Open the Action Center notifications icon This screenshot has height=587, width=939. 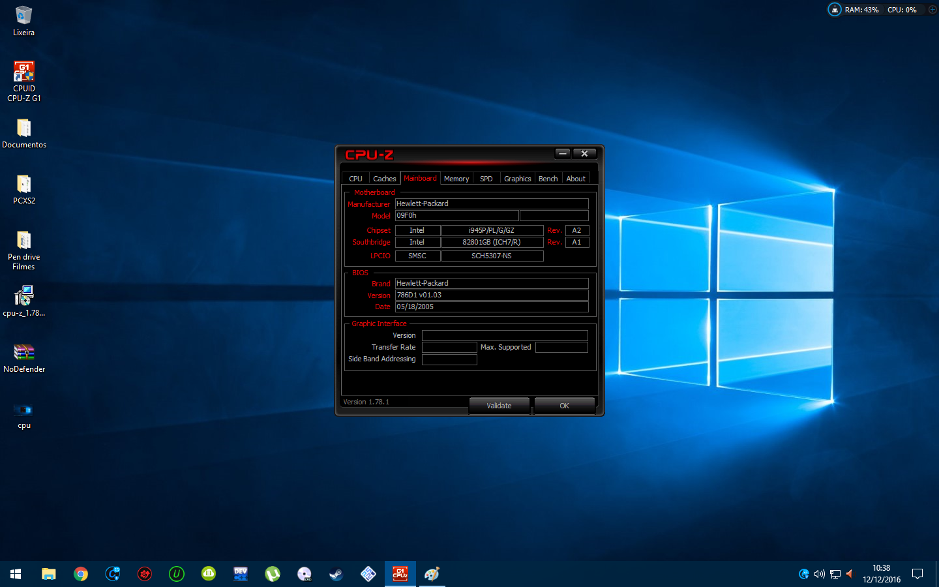pos(917,574)
